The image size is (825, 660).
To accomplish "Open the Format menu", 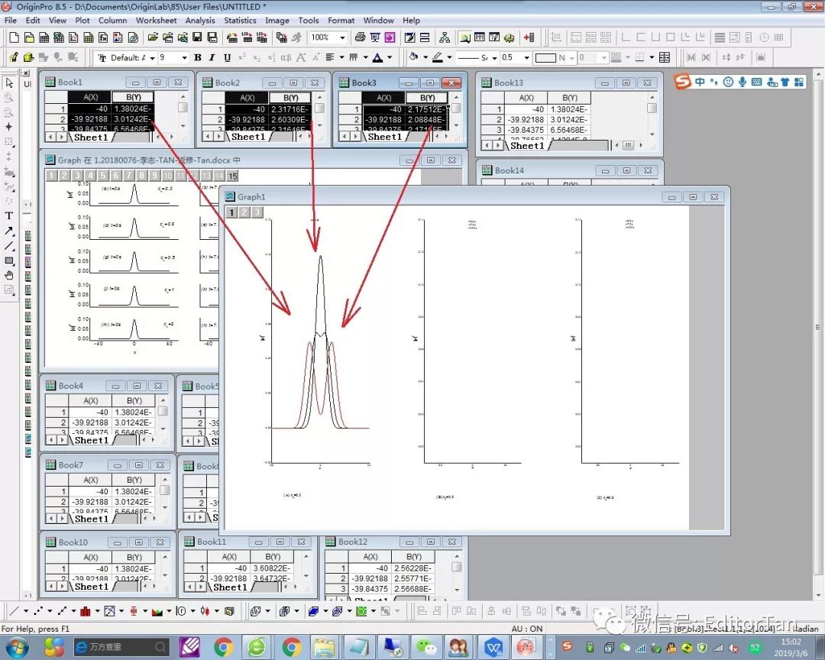I will 341,21.
